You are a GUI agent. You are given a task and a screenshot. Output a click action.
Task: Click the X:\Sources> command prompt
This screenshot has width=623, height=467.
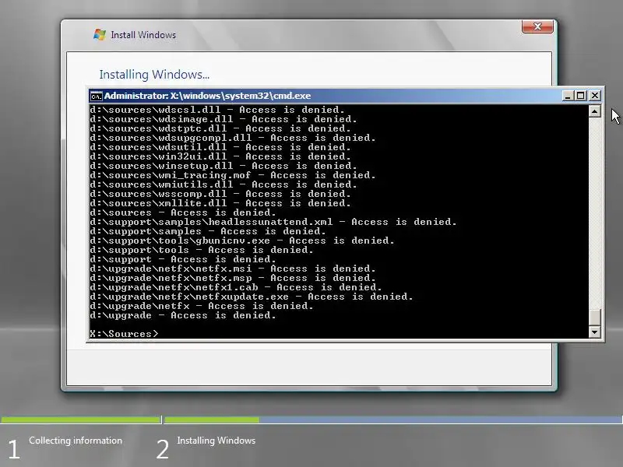point(124,334)
